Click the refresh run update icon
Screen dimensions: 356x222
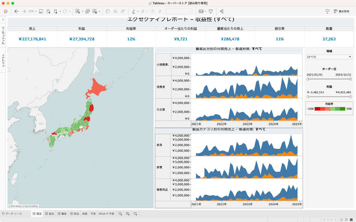[x=65, y=11]
